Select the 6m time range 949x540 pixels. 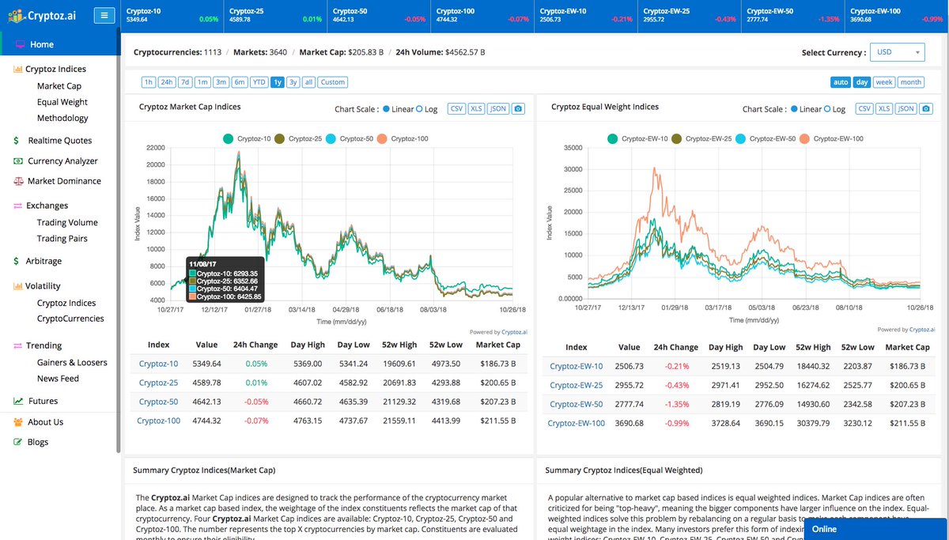[240, 82]
